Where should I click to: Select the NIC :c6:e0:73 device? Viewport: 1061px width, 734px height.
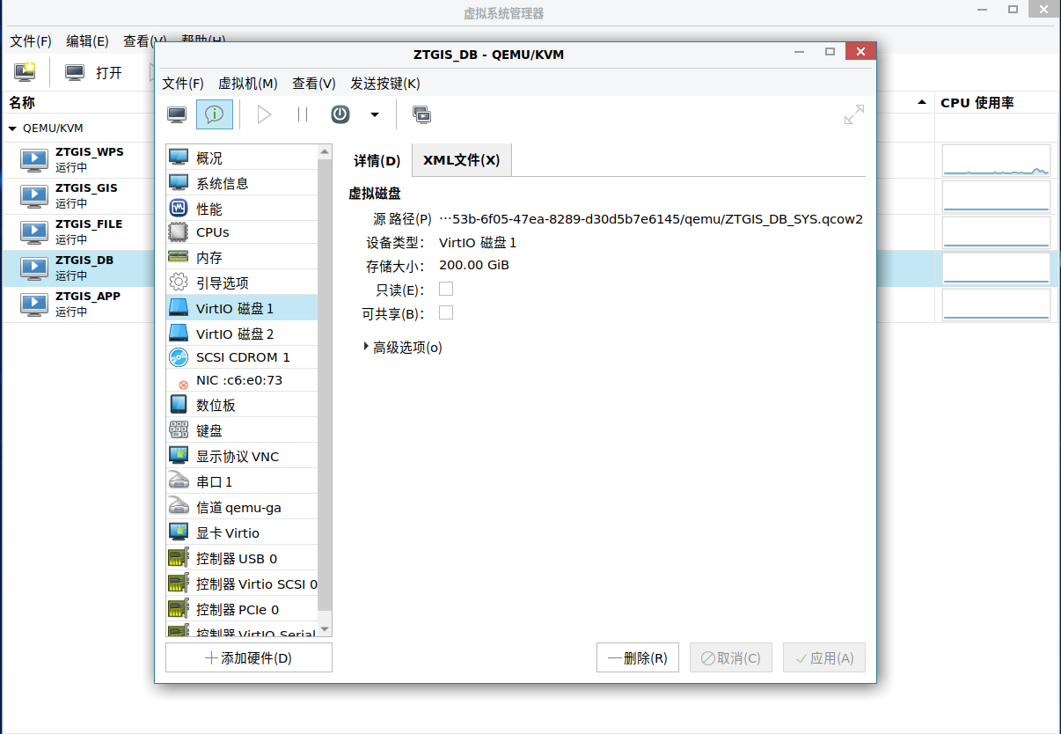pos(238,380)
